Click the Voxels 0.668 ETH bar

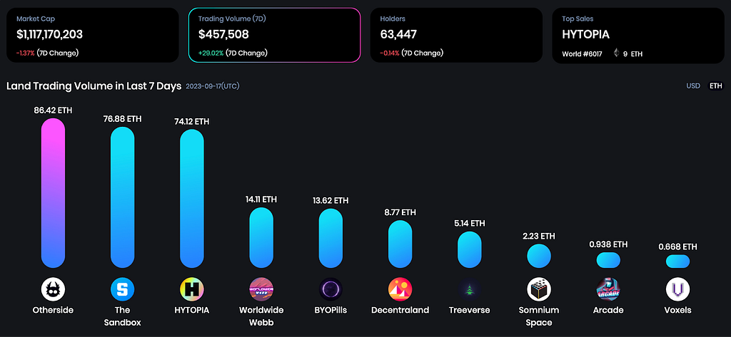tap(678, 261)
